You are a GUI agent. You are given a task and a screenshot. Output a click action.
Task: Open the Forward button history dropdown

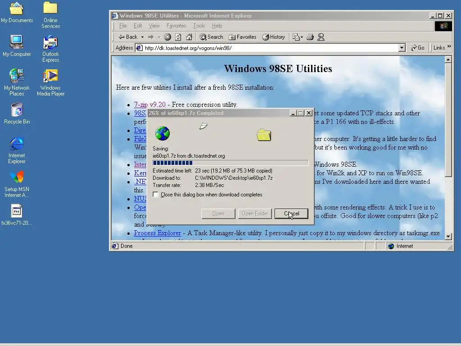159,37
